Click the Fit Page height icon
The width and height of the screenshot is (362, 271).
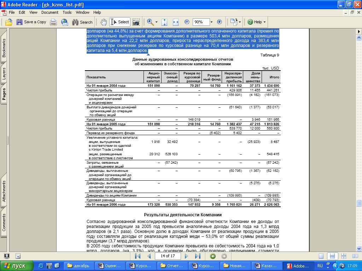pos(164,22)
